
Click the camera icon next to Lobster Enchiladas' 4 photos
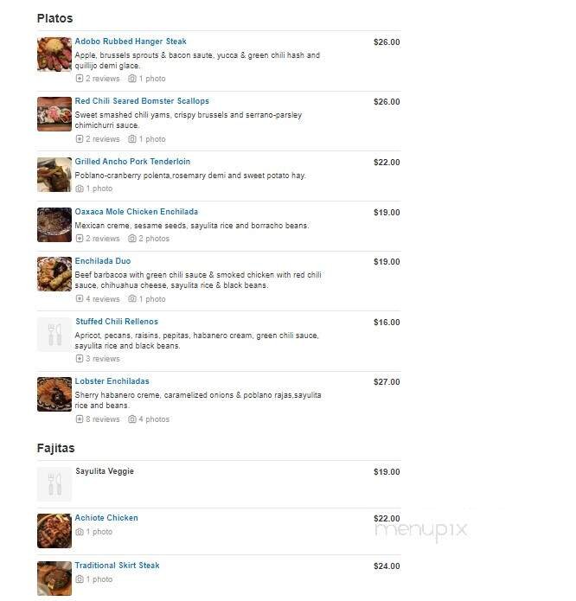[x=131, y=419]
